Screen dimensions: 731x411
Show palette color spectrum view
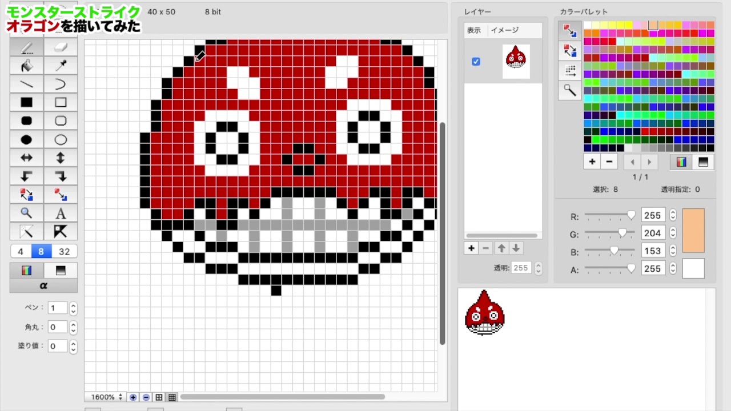coord(681,162)
